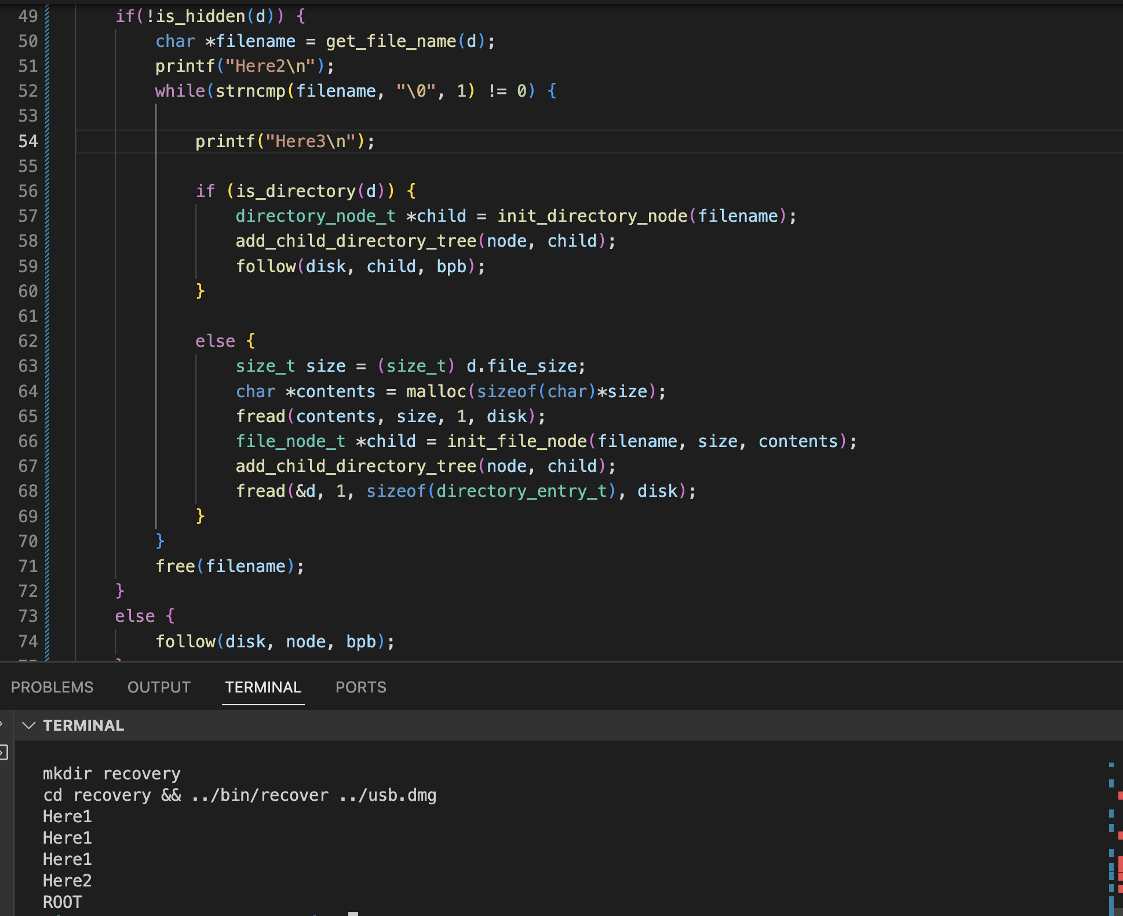
Task: Click line number 62 in gutter
Action: pos(27,341)
